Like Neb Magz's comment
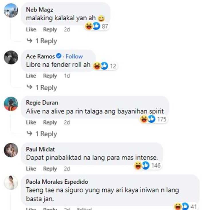This screenshot has width=215, height=210. click(31, 30)
